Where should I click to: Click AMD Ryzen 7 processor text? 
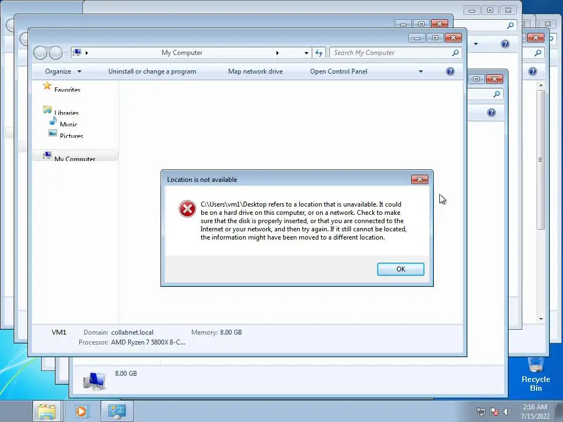(x=148, y=342)
